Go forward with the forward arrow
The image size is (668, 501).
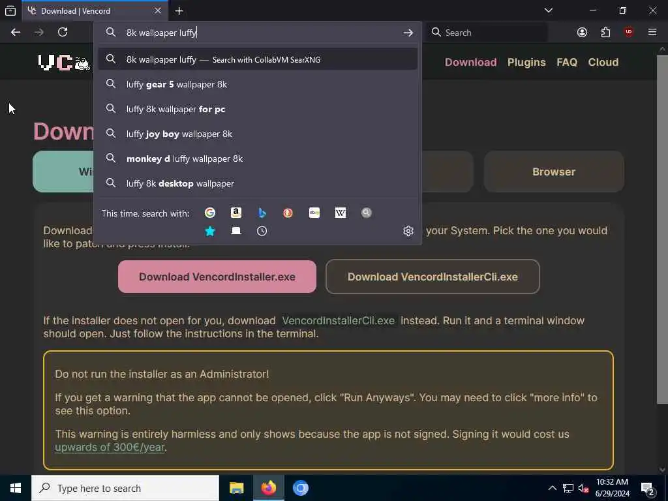point(38,33)
